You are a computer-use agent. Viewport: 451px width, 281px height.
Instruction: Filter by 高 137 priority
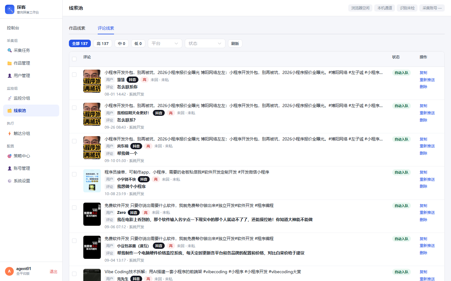[103, 43]
